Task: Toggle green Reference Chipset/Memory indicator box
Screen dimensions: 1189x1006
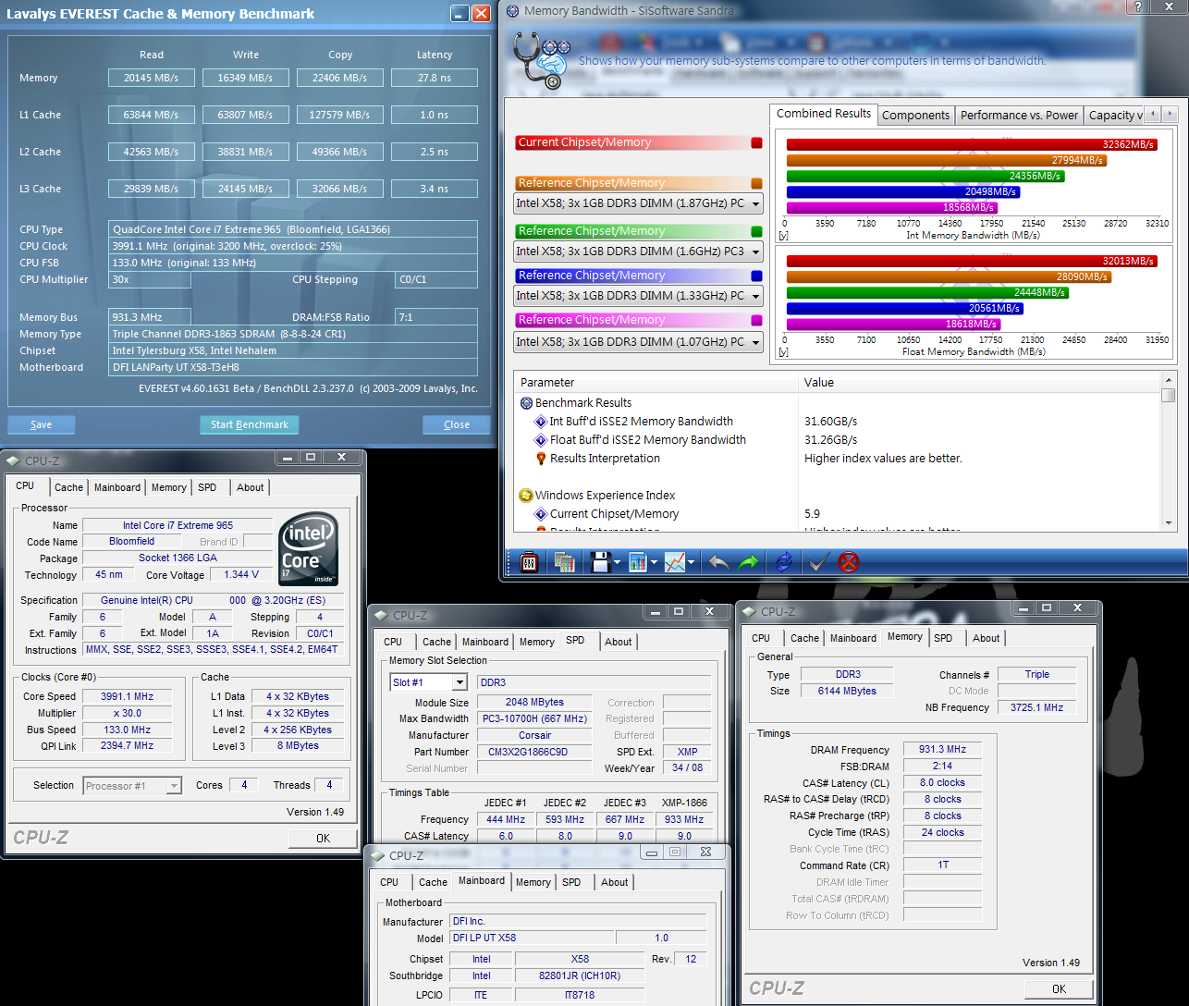Action: (x=757, y=231)
